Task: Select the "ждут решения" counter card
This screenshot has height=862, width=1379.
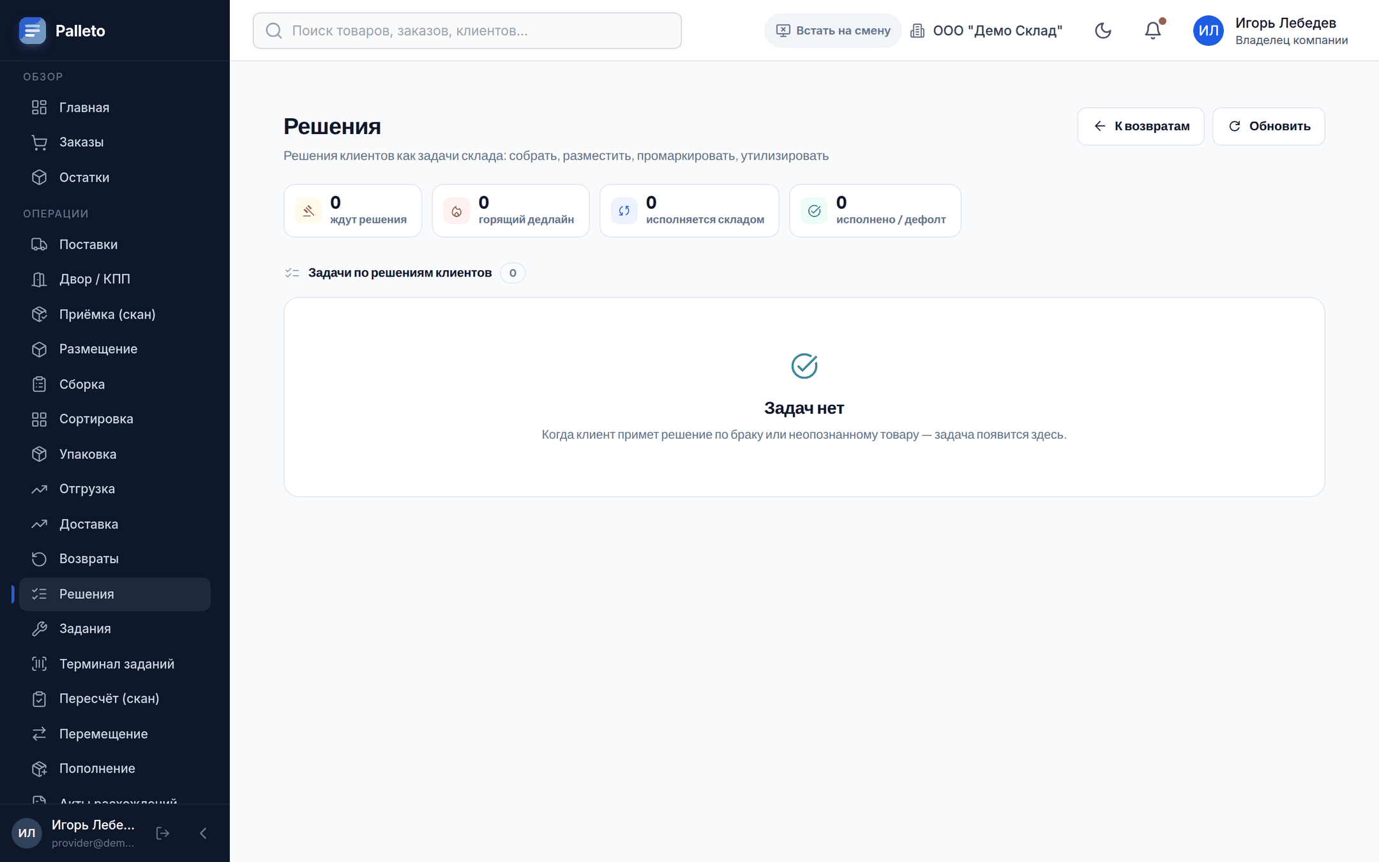Action: pos(353,211)
